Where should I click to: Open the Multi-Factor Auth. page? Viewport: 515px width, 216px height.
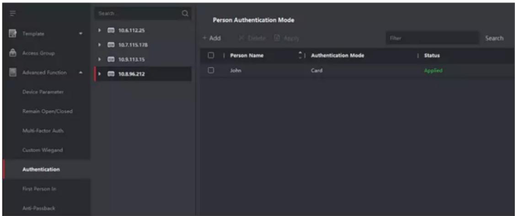click(46, 131)
